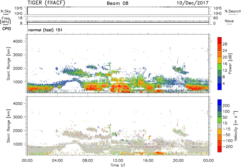
Task: Click the 08:00 time axis label
Action: tap(88, 161)
